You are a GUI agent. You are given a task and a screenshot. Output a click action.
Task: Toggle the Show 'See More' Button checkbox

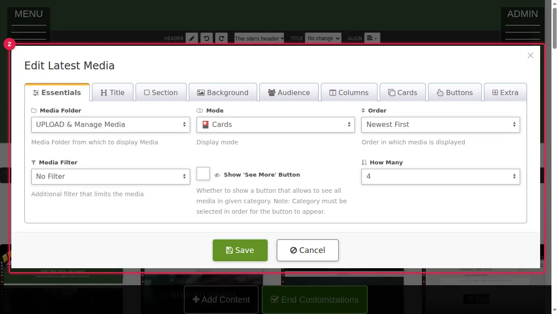pyautogui.click(x=203, y=174)
